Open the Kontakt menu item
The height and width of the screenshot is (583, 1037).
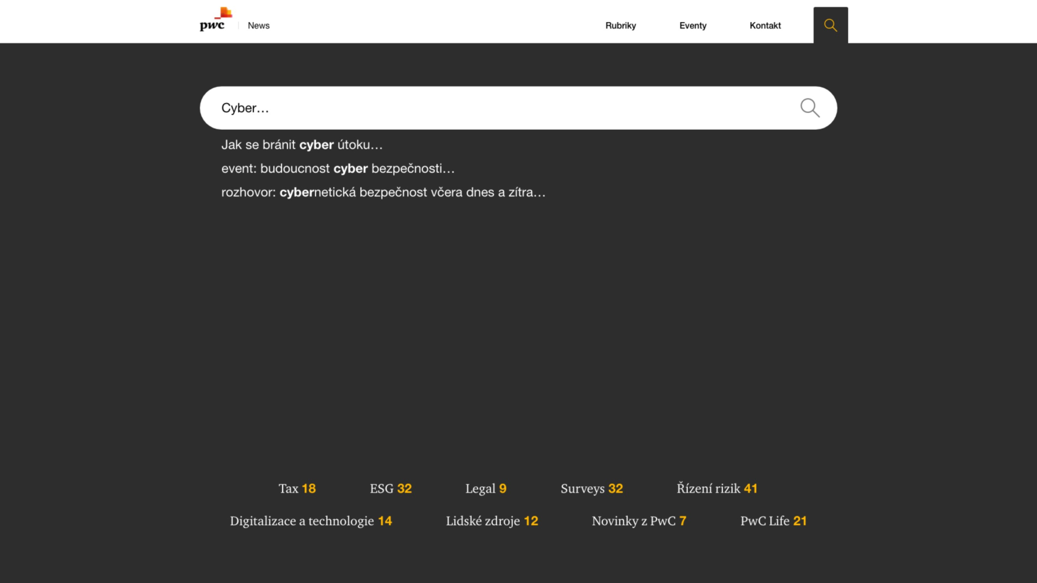(765, 26)
